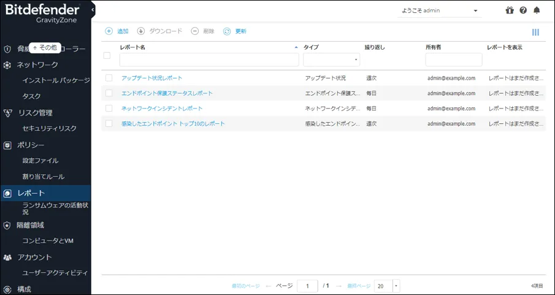The image size is (555, 295).
Task: Open インストール パッケージ in the sidebar
Action: [x=56, y=80]
